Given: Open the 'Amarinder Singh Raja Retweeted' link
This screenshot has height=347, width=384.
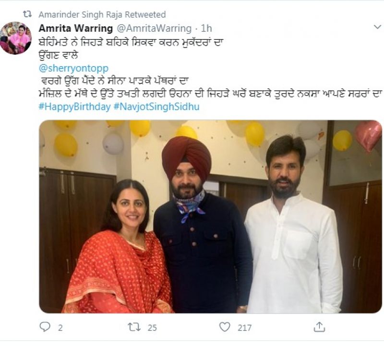Looking at the screenshot, I should click(x=102, y=15).
